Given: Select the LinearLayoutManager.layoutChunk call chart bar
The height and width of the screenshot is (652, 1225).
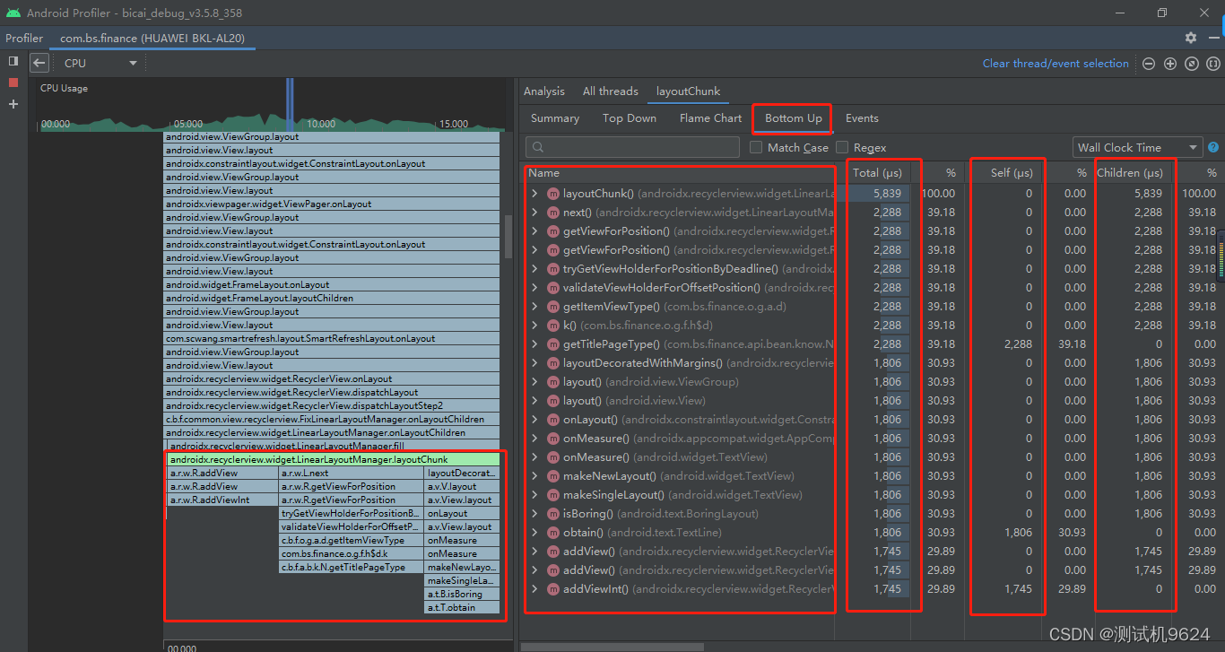Looking at the screenshot, I should coord(334,459).
